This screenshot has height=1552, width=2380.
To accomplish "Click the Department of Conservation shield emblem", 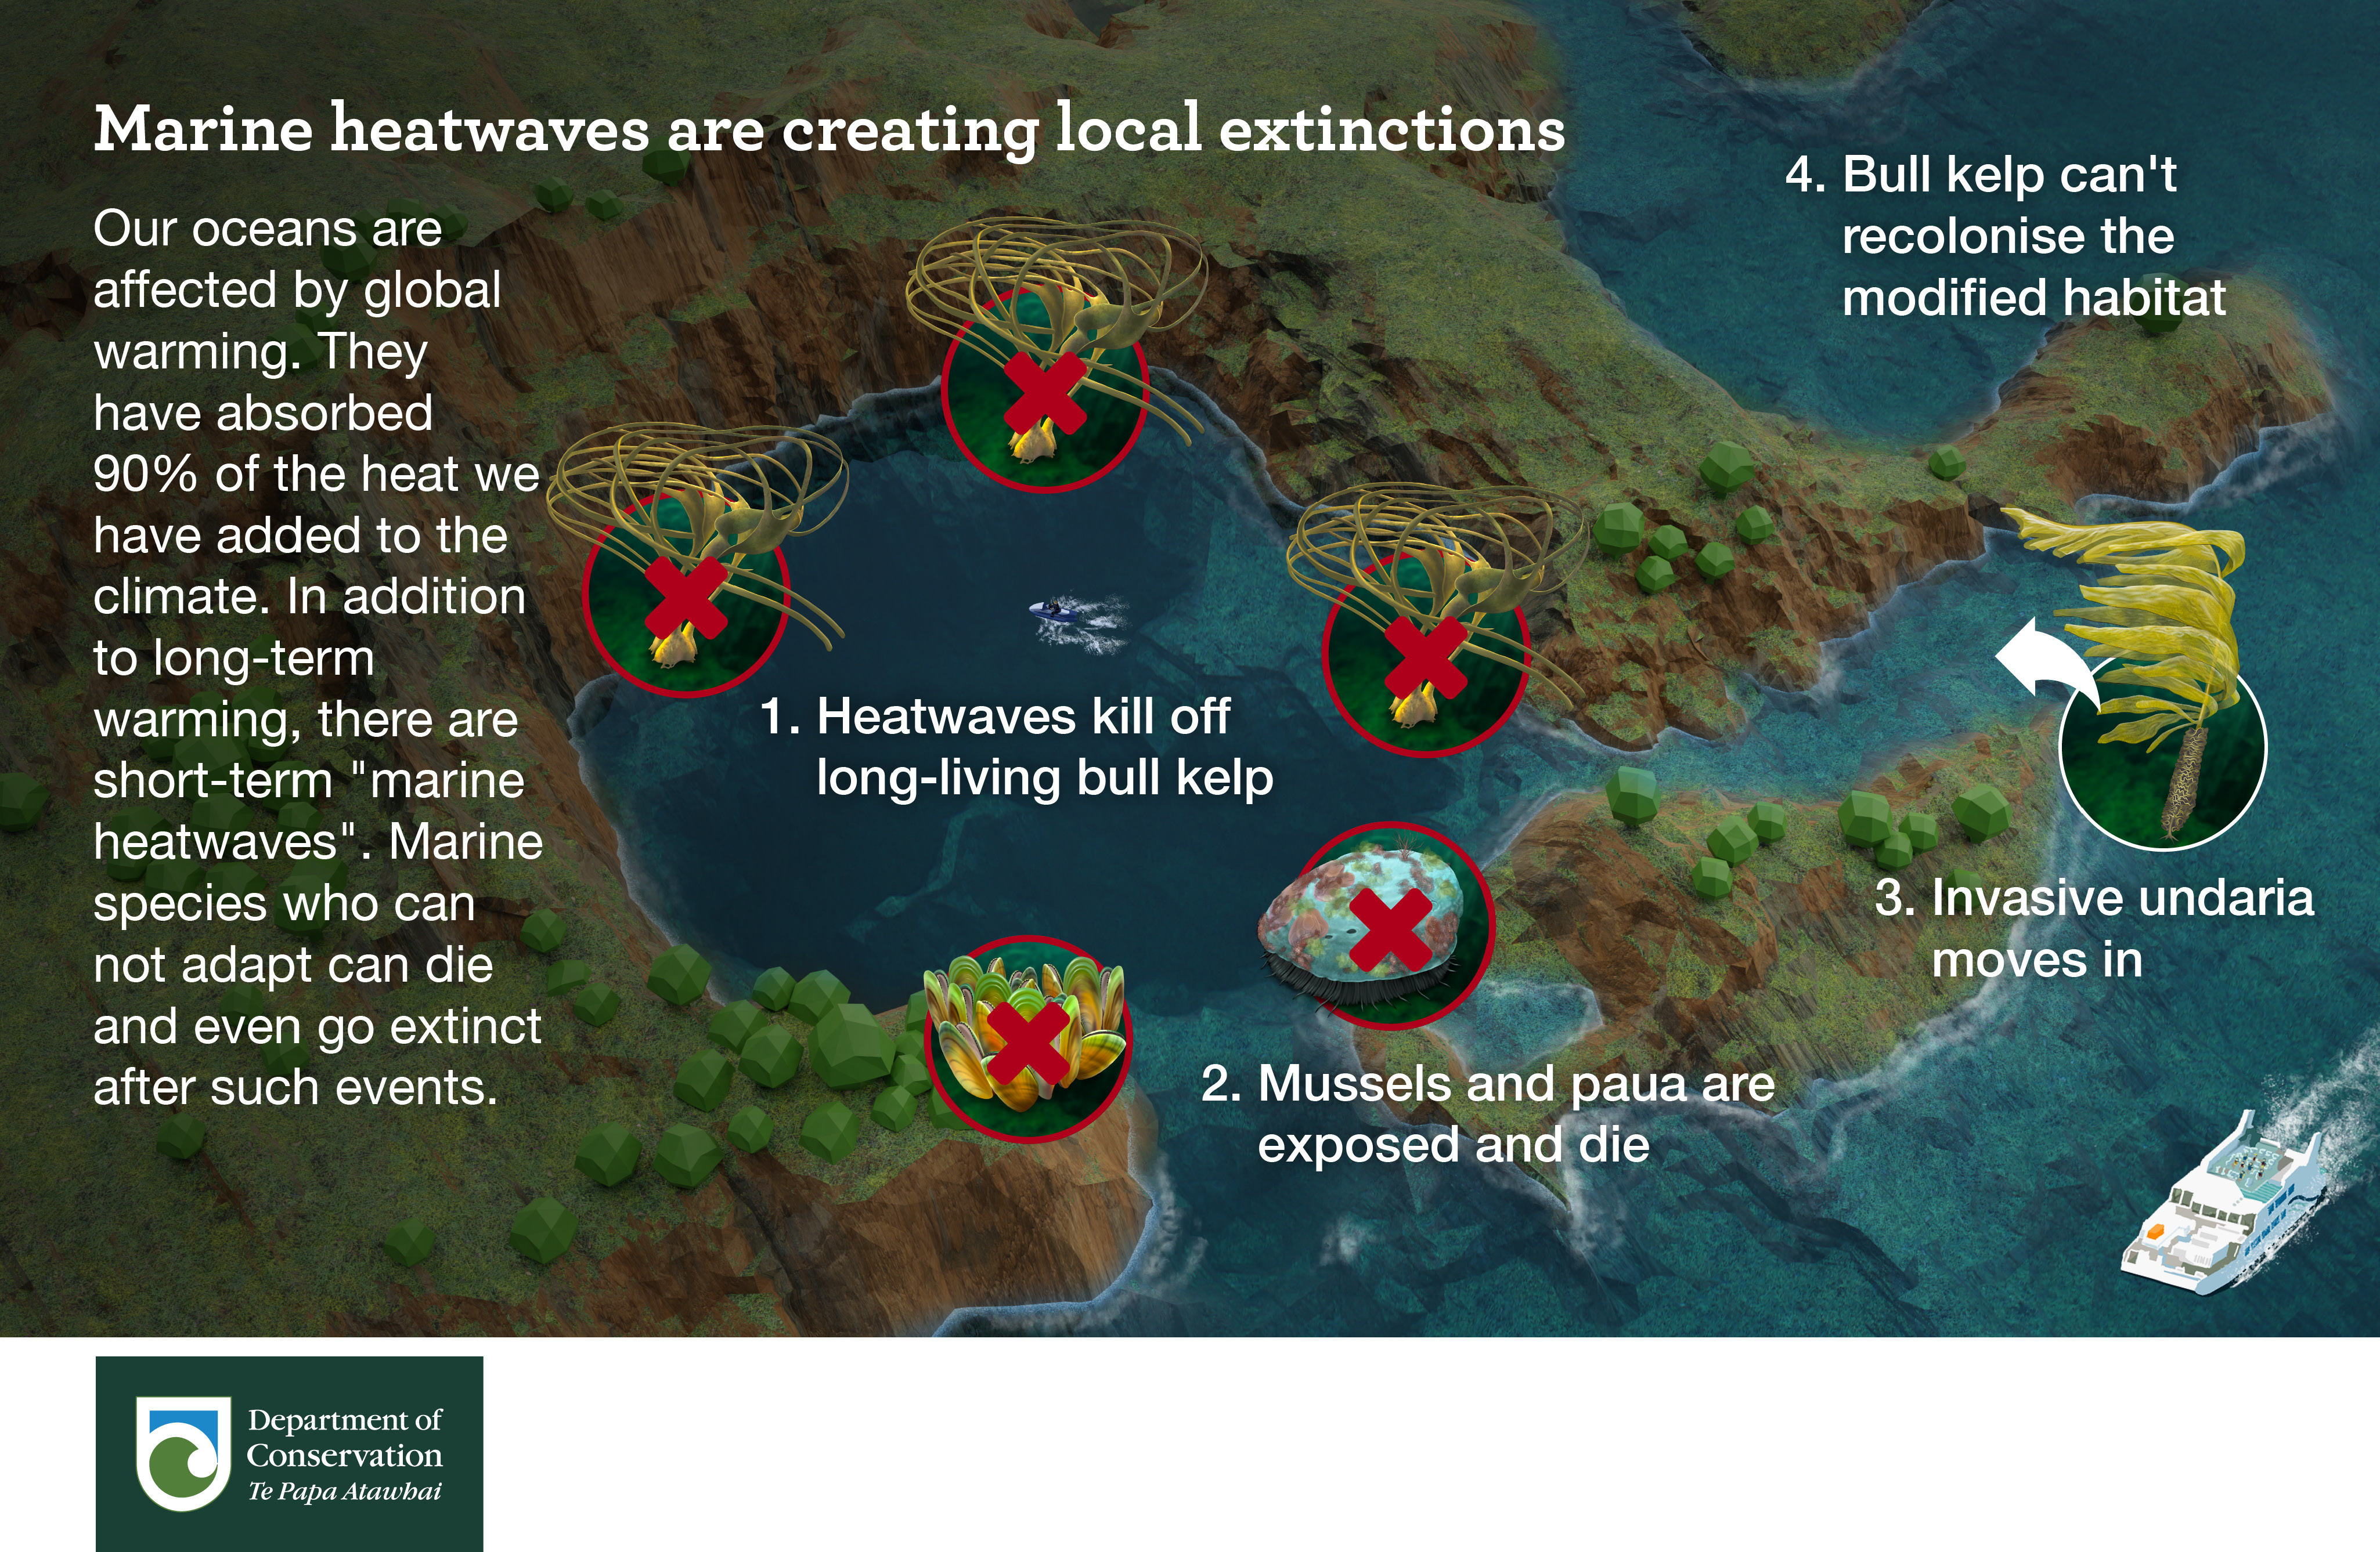I will point(182,1454).
